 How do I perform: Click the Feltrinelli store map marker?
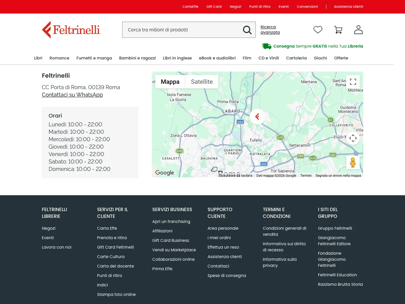click(258, 117)
